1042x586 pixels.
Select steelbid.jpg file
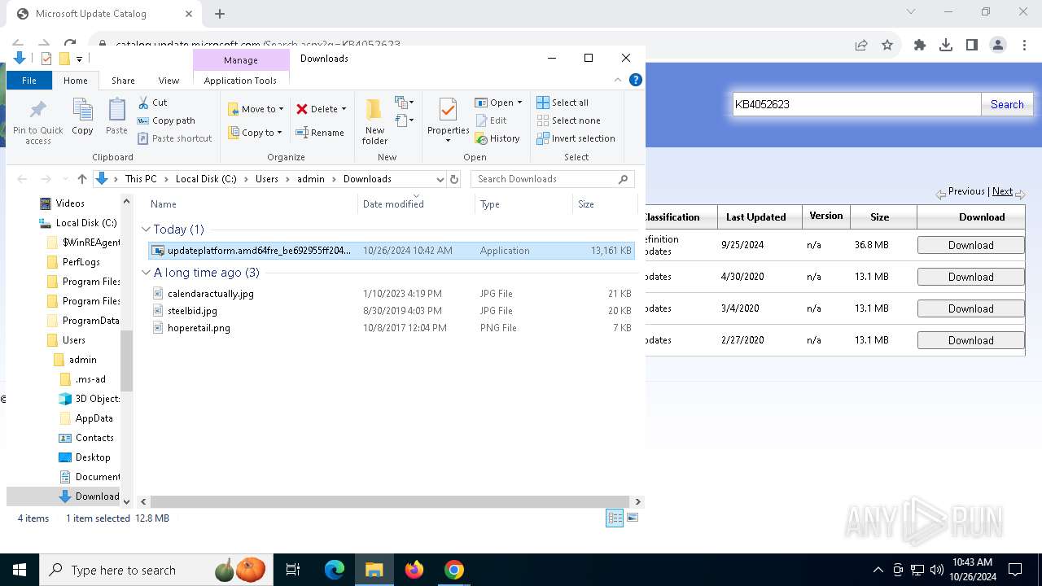coord(192,311)
